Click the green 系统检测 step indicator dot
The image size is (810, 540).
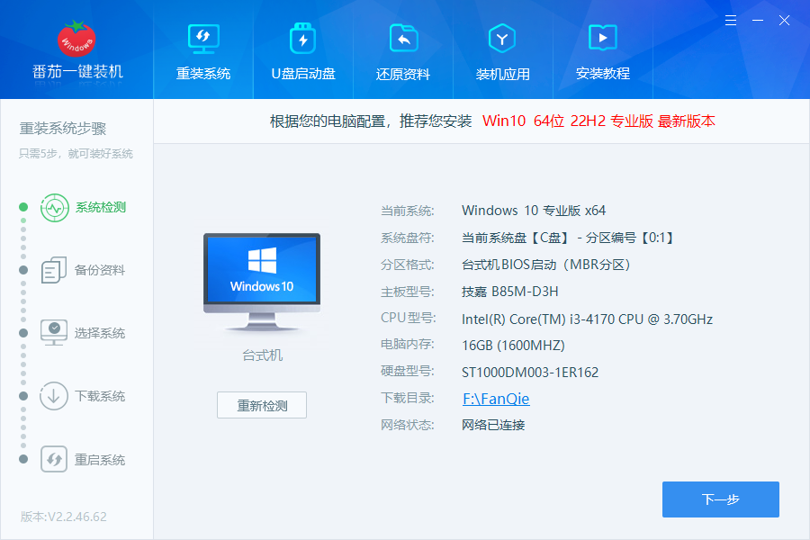click(24, 207)
